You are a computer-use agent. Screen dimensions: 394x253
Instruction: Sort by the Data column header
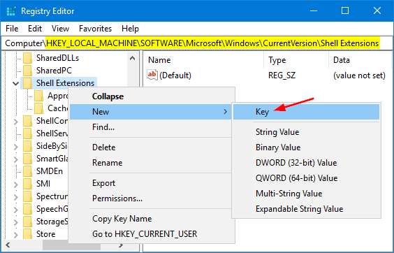point(360,60)
